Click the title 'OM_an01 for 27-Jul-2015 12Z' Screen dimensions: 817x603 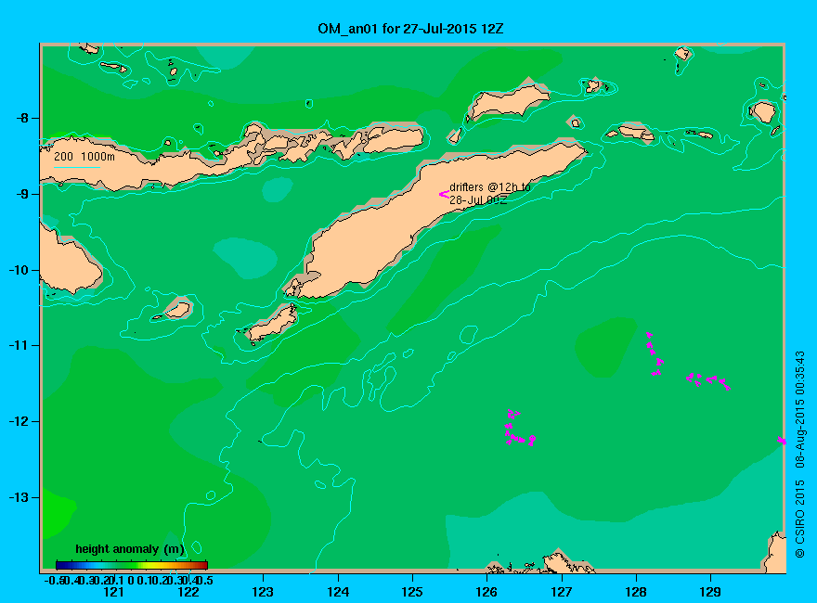[410, 29]
